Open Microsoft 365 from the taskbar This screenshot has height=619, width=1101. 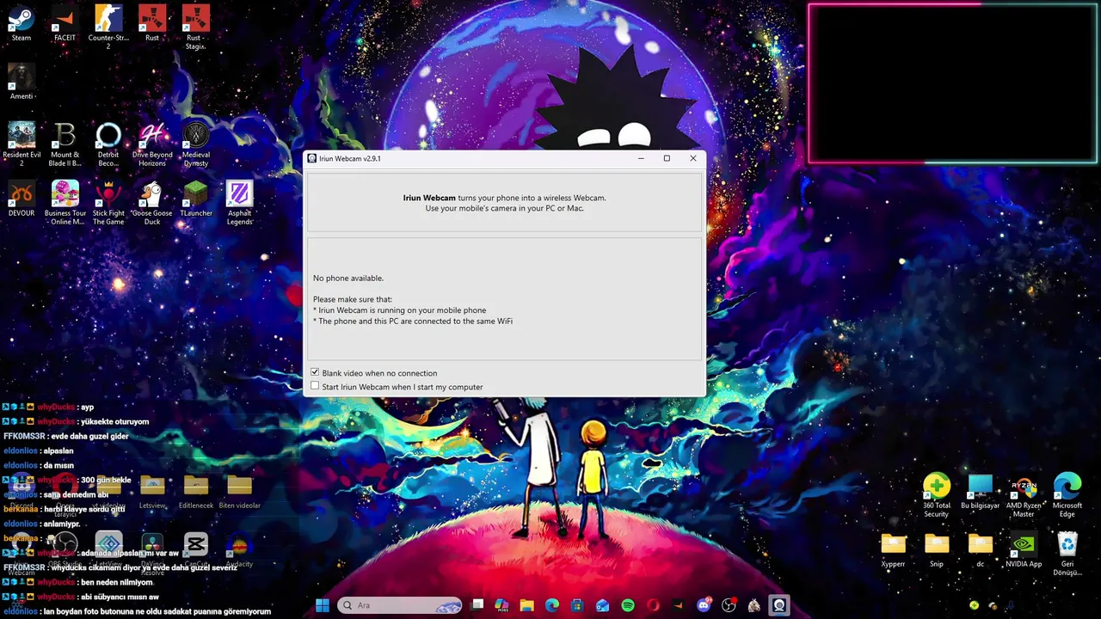[x=501, y=605]
